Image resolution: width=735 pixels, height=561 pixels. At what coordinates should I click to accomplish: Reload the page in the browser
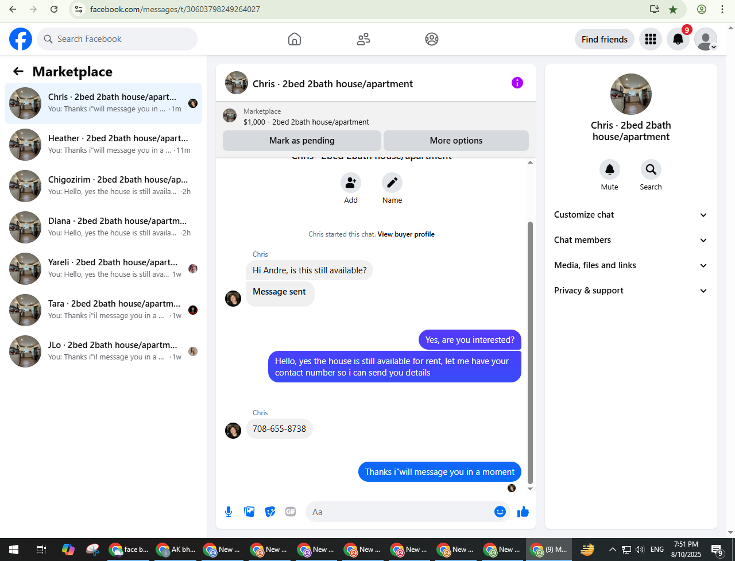point(53,9)
